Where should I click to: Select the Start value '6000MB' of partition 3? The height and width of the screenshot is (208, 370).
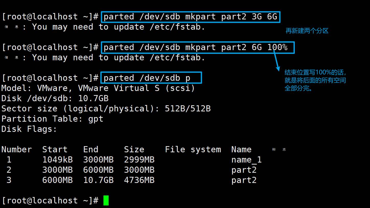pyautogui.click(x=57, y=180)
